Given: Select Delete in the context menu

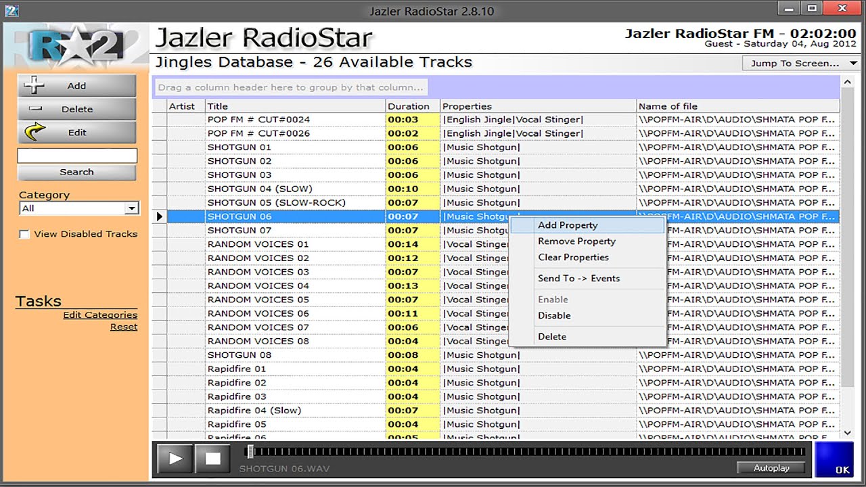Looking at the screenshot, I should tap(587, 336).
